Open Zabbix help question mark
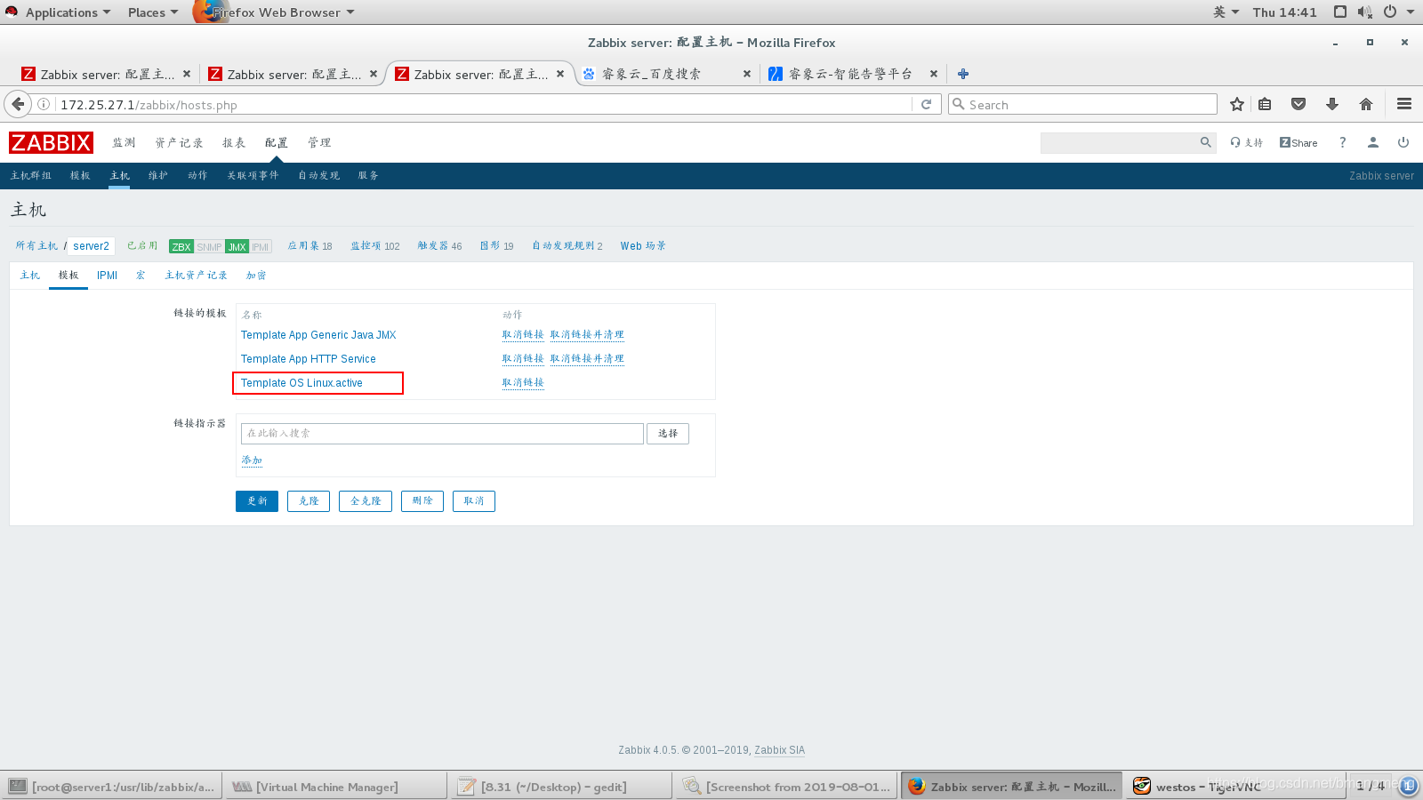The width and height of the screenshot is (1423, 800). pos(1343,142)
